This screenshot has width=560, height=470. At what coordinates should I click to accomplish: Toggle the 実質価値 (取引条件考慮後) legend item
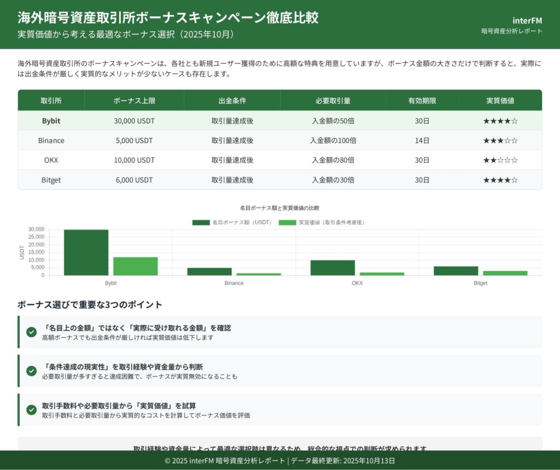322,222
